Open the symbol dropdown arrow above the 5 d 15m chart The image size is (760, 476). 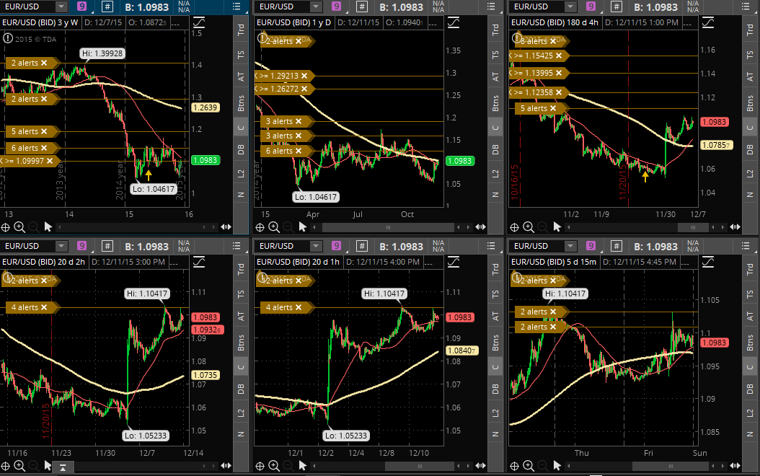point(570,246)
